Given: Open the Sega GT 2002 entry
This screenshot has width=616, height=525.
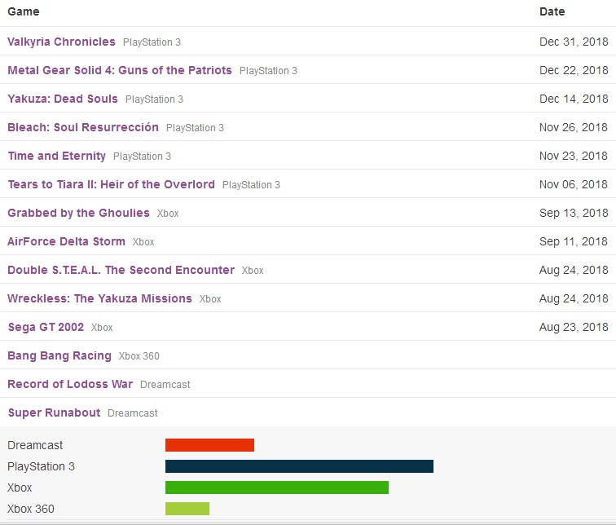Looking at the screenshot, I should coord(46,327).
